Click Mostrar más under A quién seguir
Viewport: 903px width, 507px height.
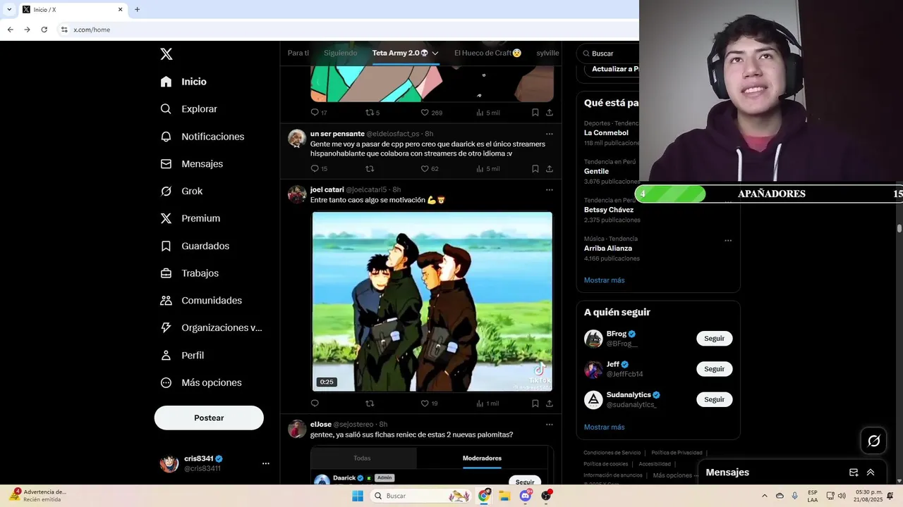(x=604, y=427)
